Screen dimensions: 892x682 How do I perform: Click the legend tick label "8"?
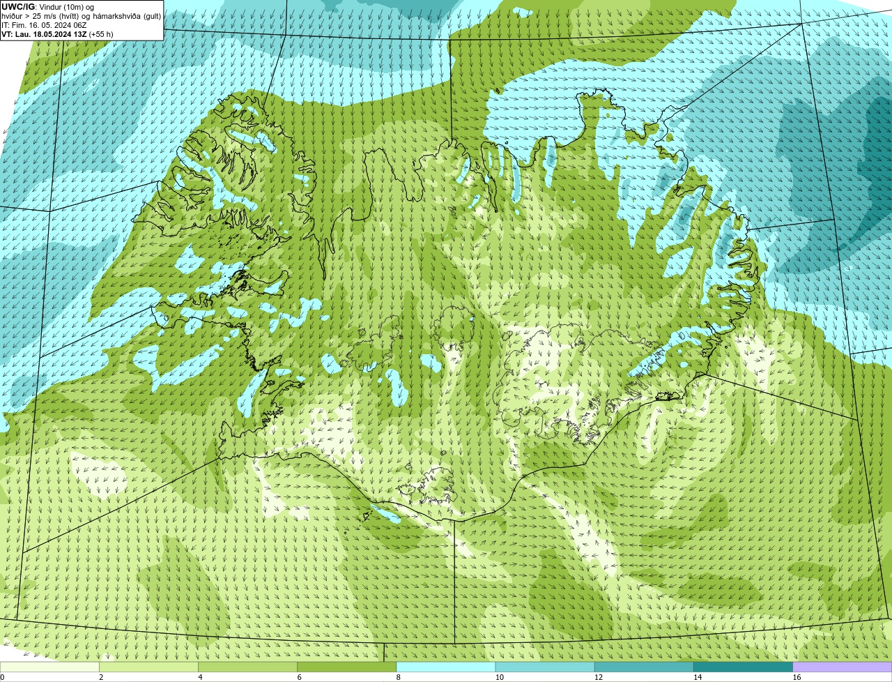pyautogui.click(x=398, y=677)
